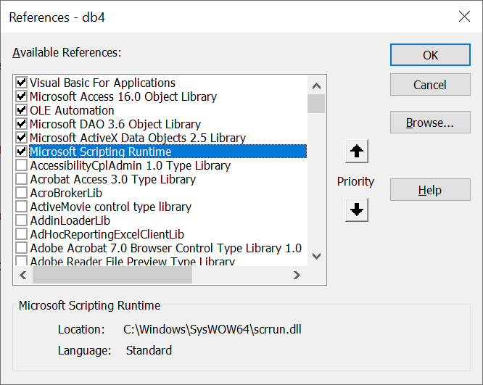Open the Help button
The width and height of the screenshot is (483, 385).
pos(430,190)
